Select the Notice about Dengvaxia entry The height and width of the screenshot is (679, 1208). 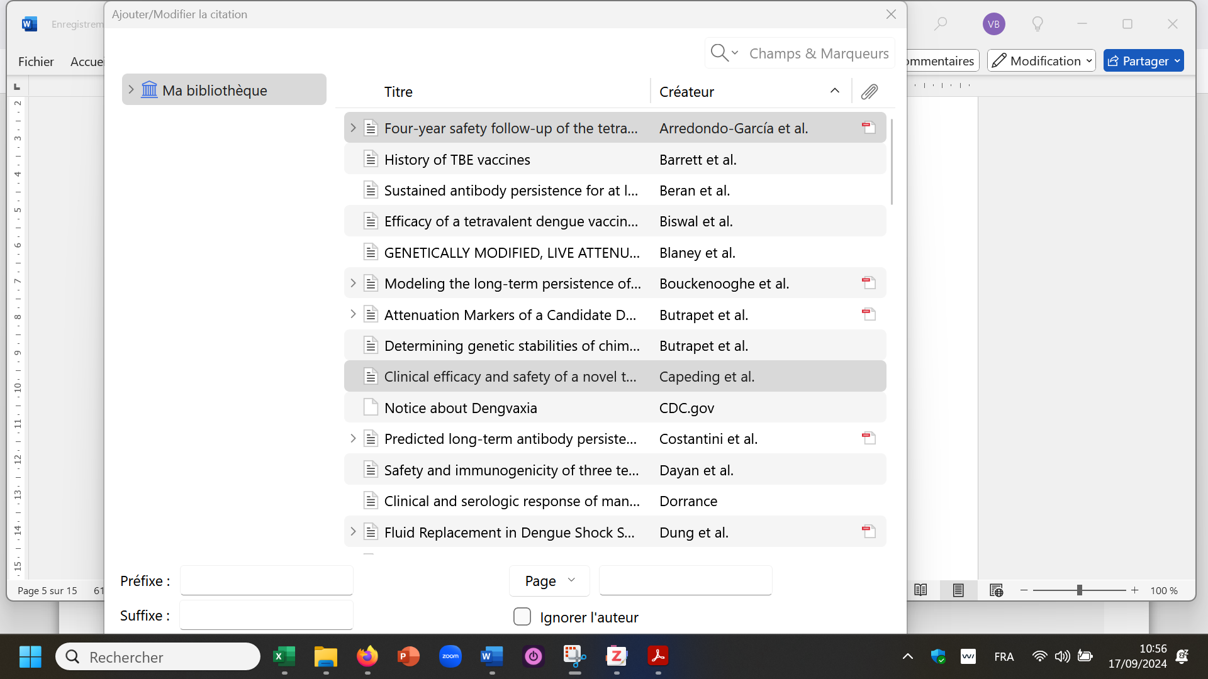point(461,408)
